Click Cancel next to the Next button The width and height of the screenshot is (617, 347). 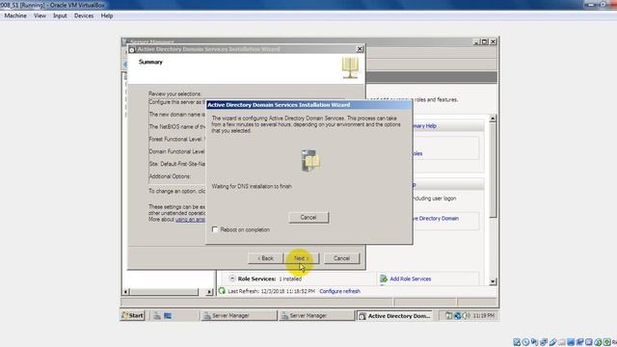point(341,258)
